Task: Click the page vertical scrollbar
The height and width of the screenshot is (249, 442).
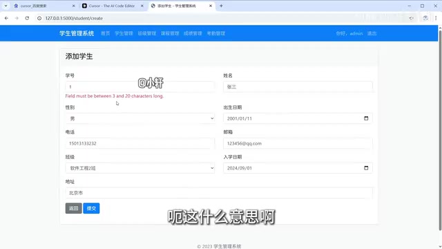Action: [440, 130]
